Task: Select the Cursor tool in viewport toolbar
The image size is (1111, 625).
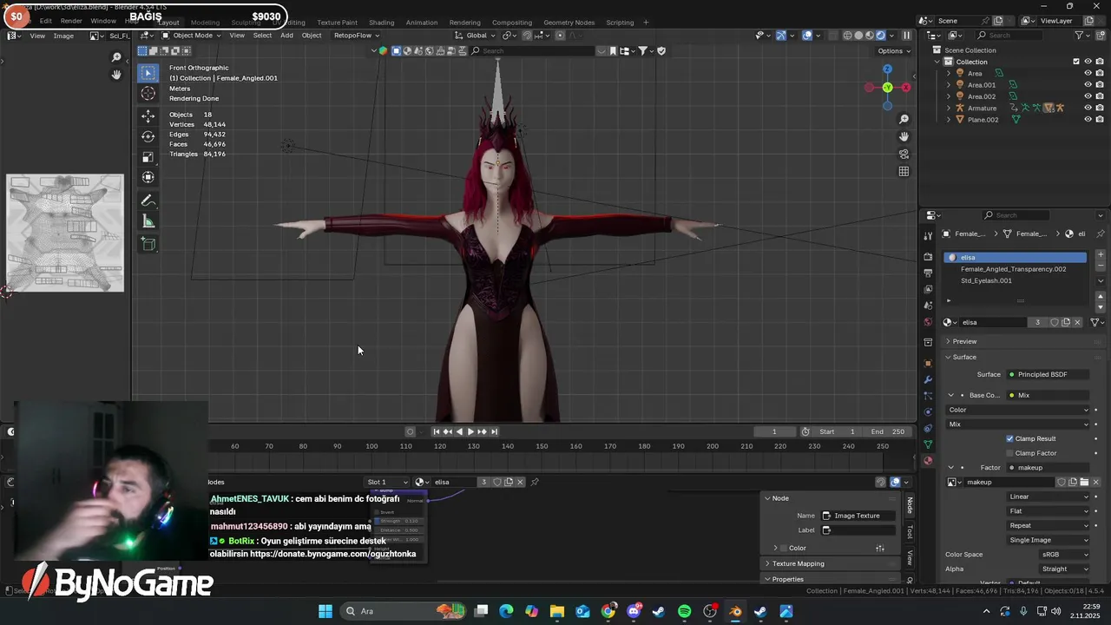Action: (x=148, y=94)
